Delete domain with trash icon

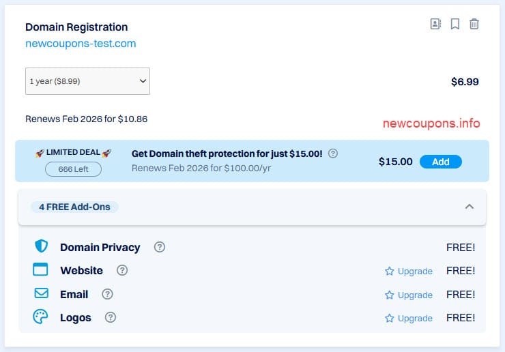tap(474, 24)
